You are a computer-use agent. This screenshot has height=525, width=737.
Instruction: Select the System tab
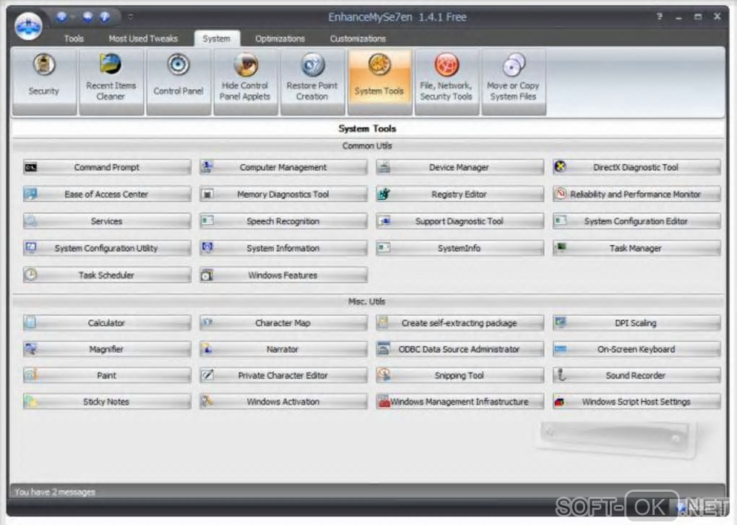click(x=217, y=38)
